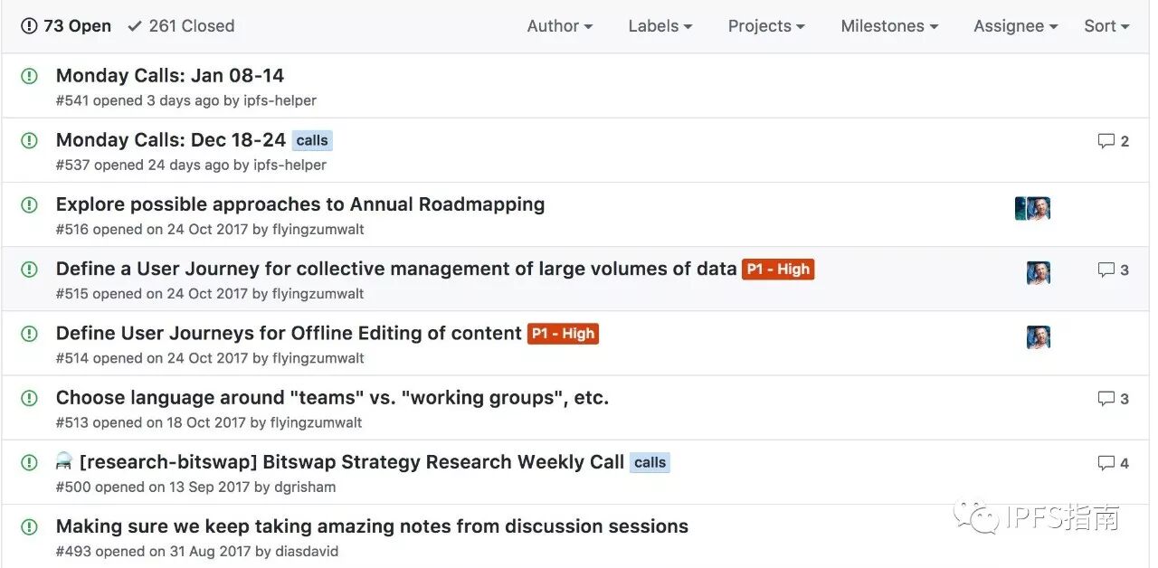Open the Projects filter dropdown

point(765,26)
